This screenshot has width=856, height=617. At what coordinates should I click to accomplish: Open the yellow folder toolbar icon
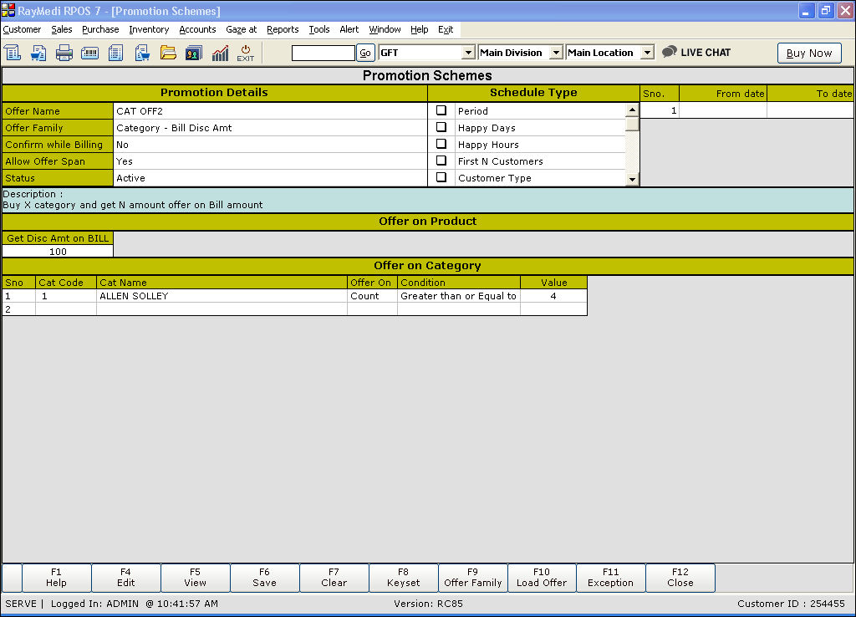tap(168, 53)
